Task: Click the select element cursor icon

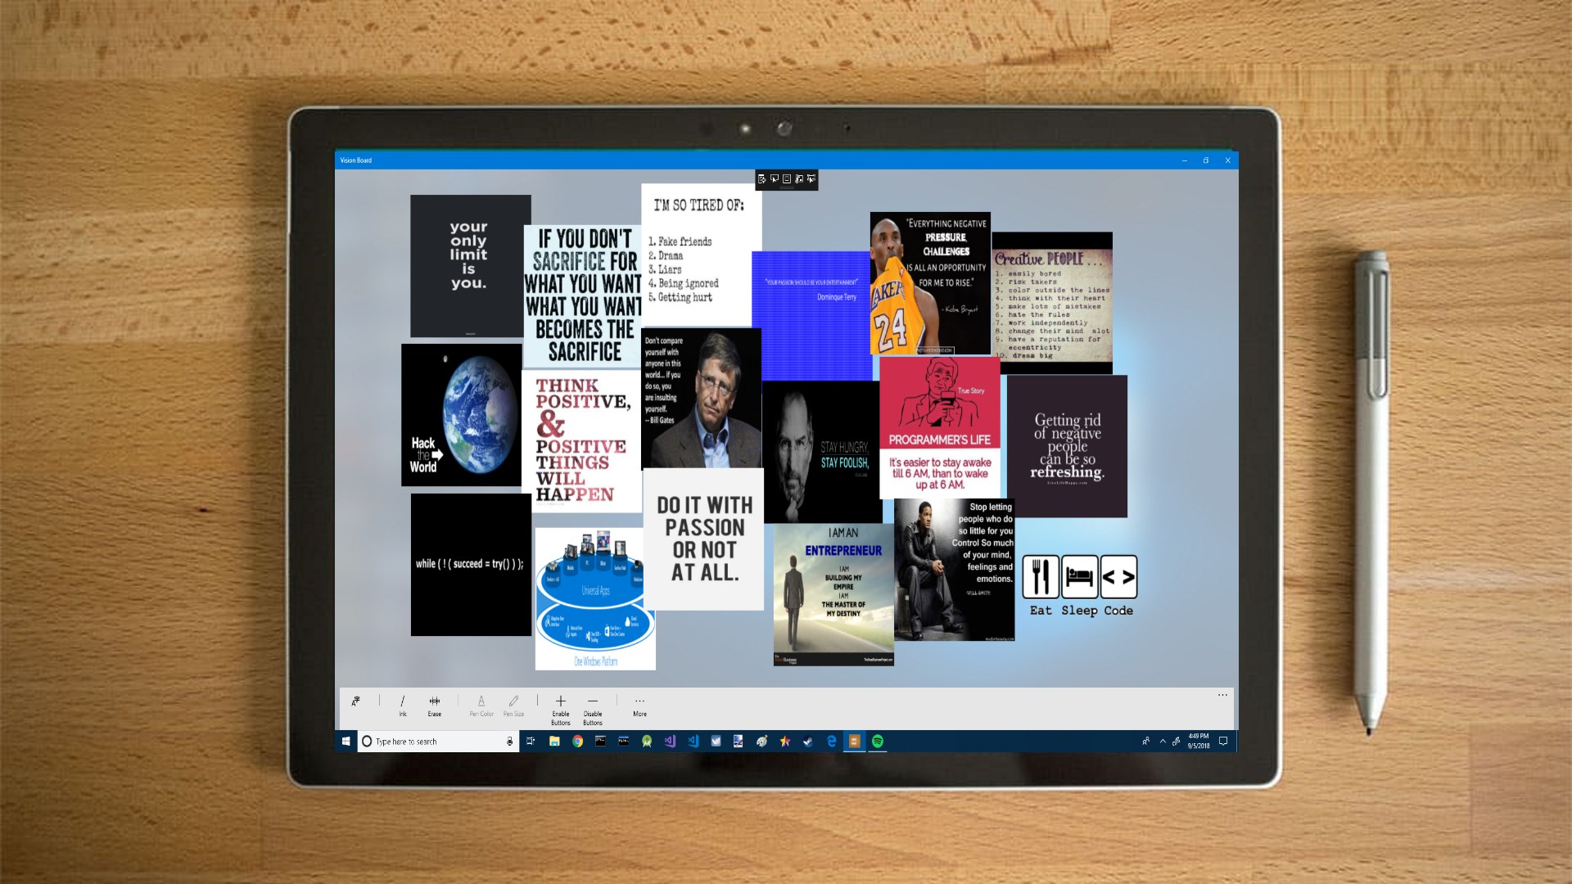Action: (774, 178)
